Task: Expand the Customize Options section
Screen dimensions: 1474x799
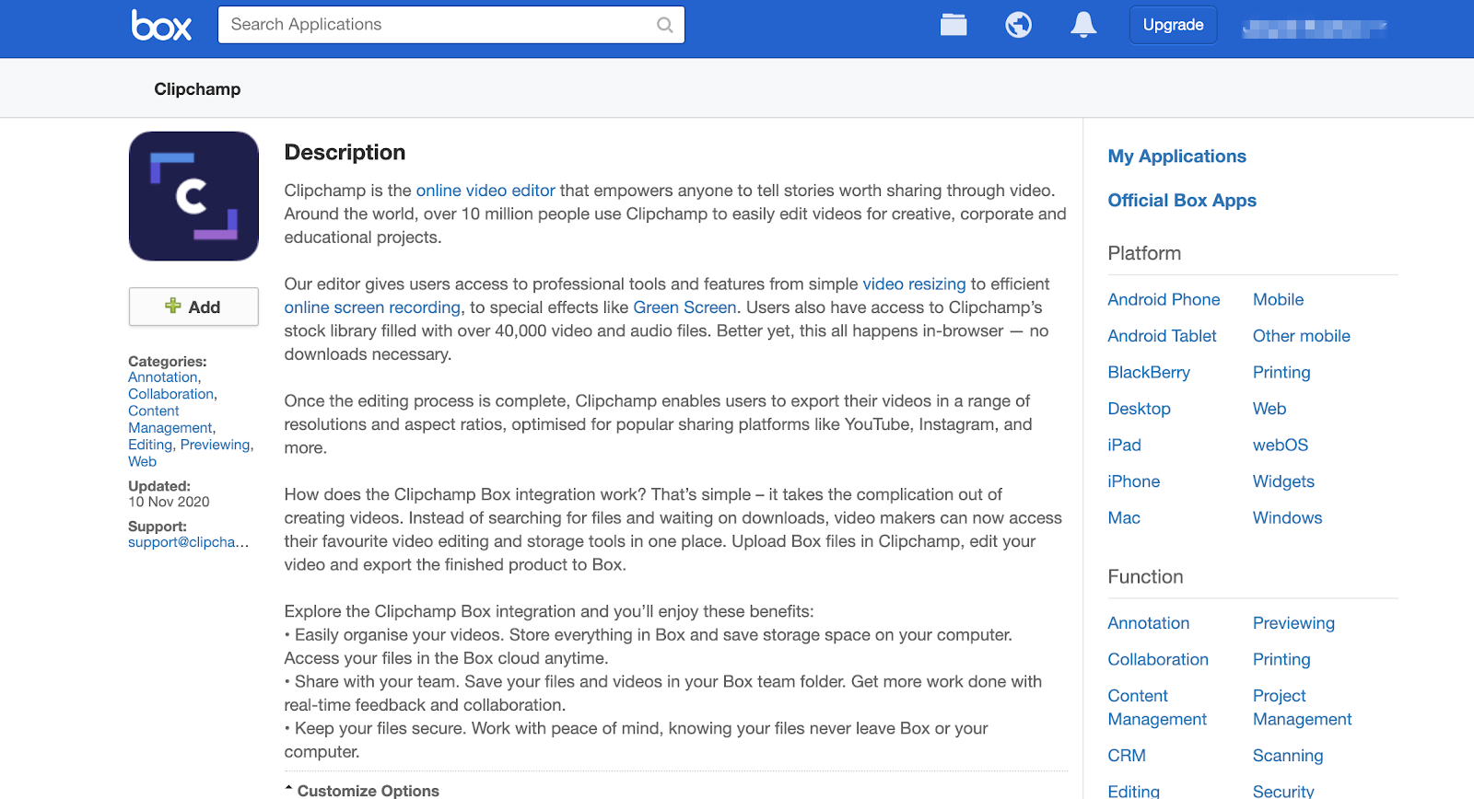Action: (362, 790)
